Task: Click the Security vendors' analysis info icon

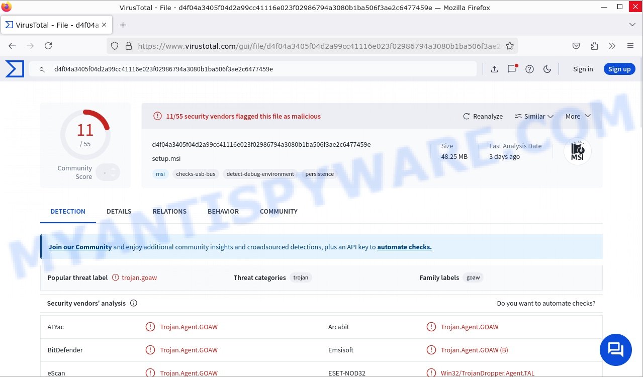Action: (x=134, y=303)
